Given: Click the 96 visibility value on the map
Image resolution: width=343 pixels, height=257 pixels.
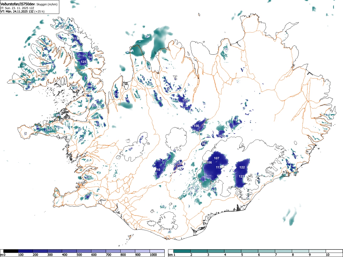Looking at the screenshot, I should pyautogui.click(x=204, y=144).
